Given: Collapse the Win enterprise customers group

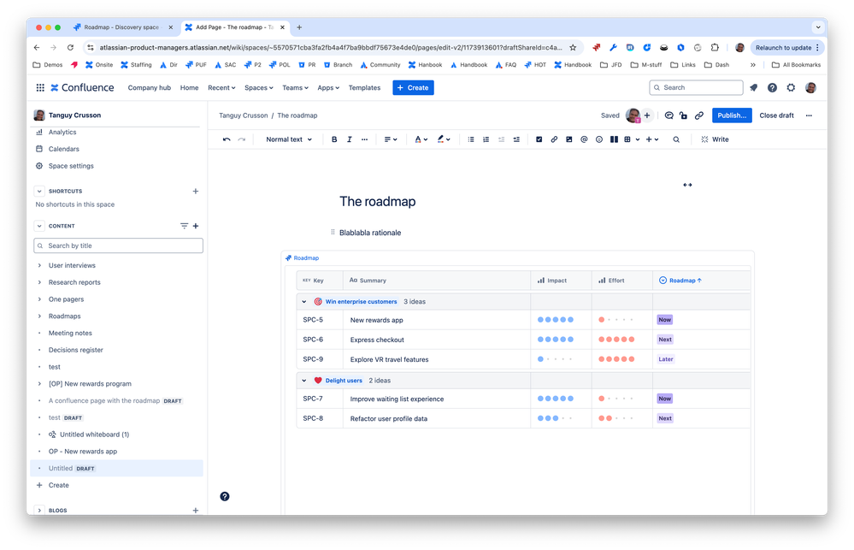Looking at the screenshot, I should coord(304,301).
